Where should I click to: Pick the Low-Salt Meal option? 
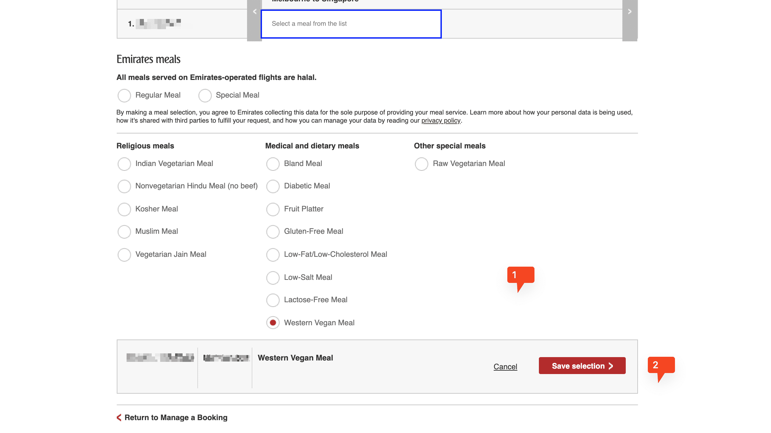tap(273, 278)
